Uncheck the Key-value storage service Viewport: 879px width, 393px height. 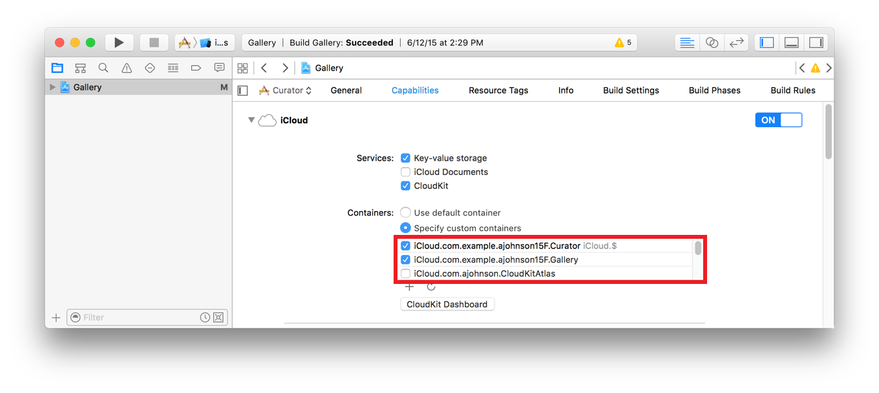(x=405, y=158)
